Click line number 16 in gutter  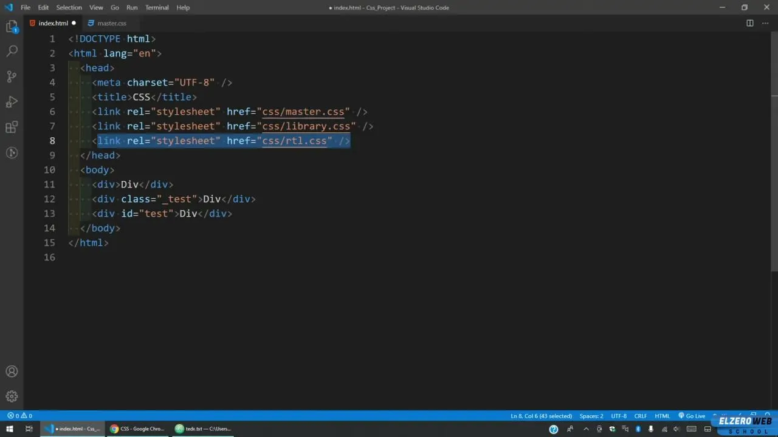tap(49, 257)
